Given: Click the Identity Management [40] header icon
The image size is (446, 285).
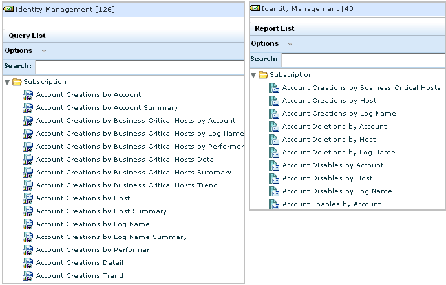Looking at the screenshot, I should (255, 8).
